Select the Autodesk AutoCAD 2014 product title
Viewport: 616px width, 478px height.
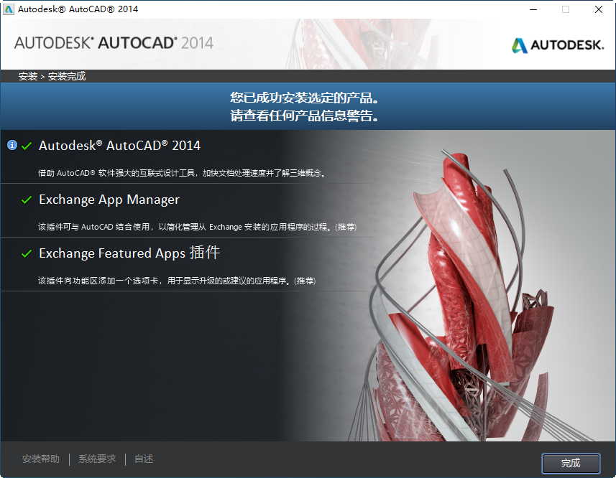click(119, 146)
